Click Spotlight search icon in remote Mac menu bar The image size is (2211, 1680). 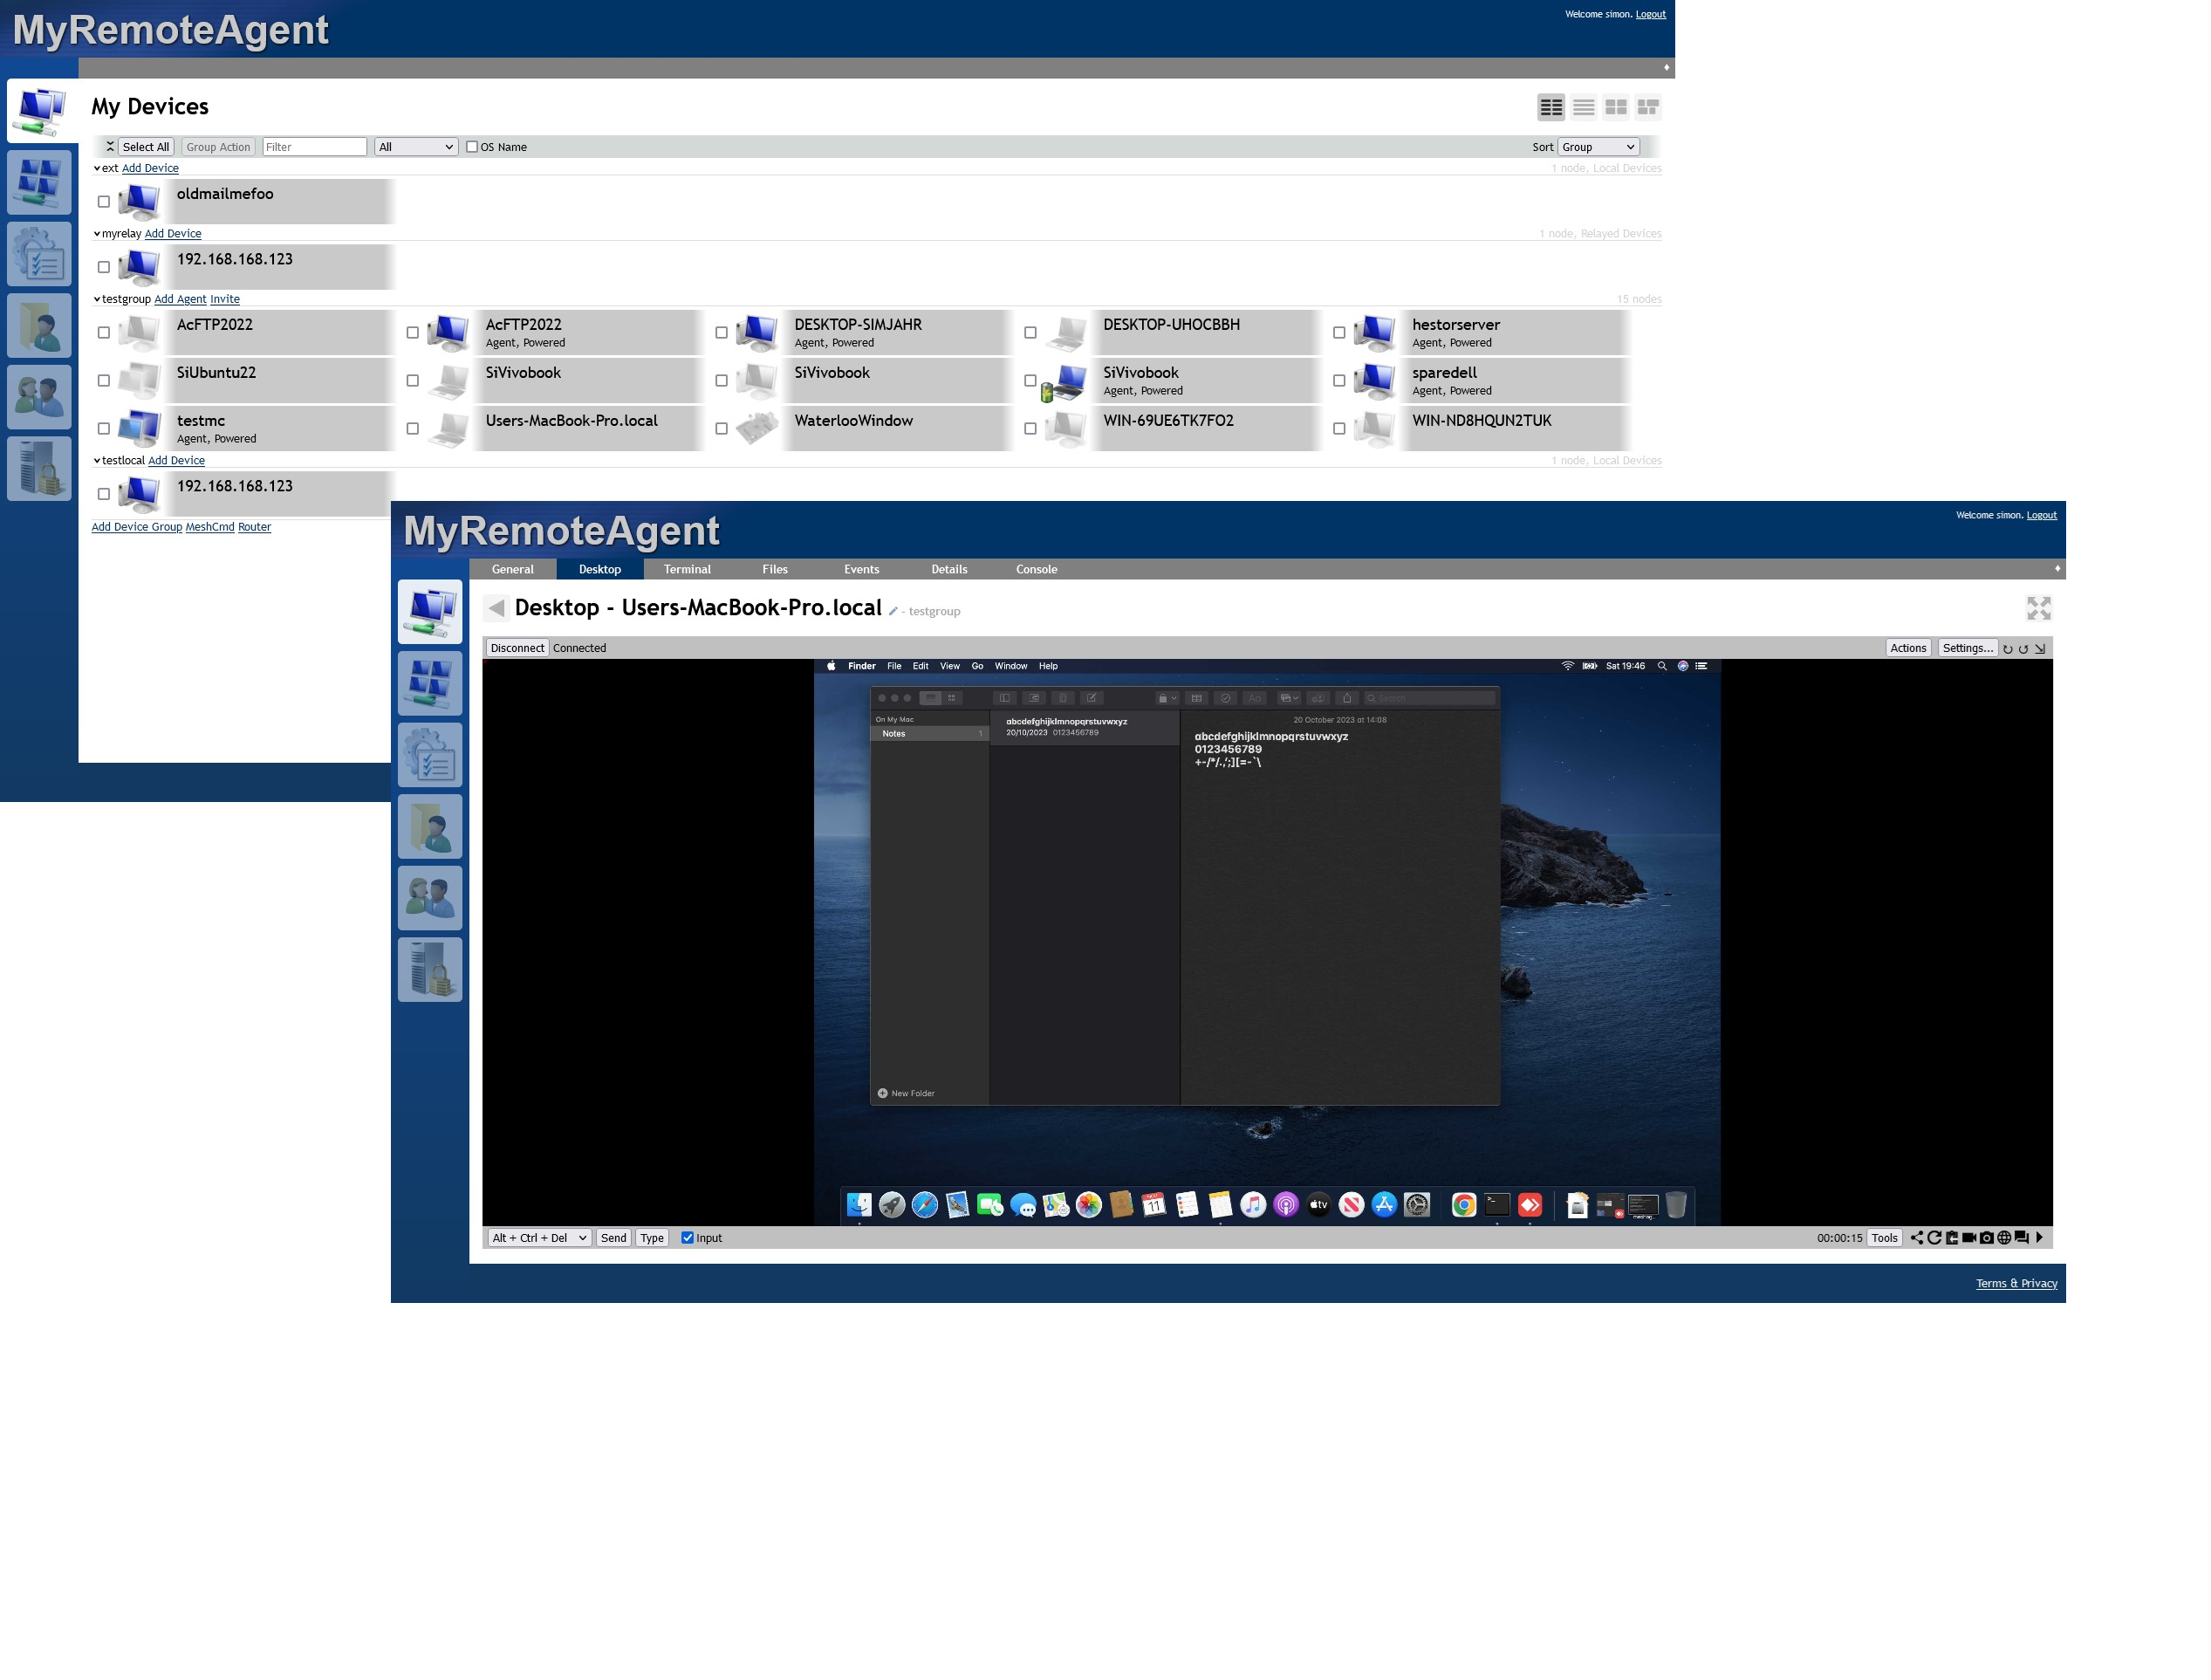coord(1661,666)
